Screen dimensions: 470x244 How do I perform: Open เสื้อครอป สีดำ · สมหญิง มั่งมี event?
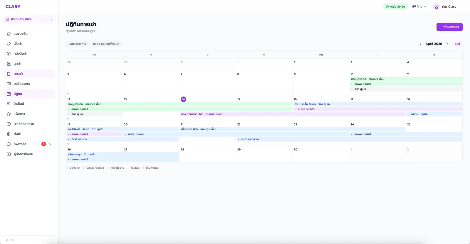click(x=292, y=129)
